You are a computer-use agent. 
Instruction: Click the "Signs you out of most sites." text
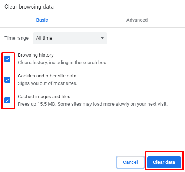point(47,83)
